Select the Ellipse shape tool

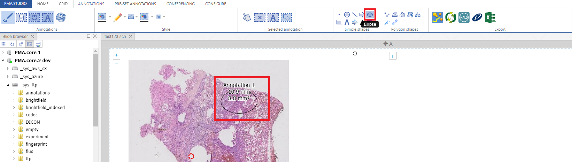[x=370, y=15]
